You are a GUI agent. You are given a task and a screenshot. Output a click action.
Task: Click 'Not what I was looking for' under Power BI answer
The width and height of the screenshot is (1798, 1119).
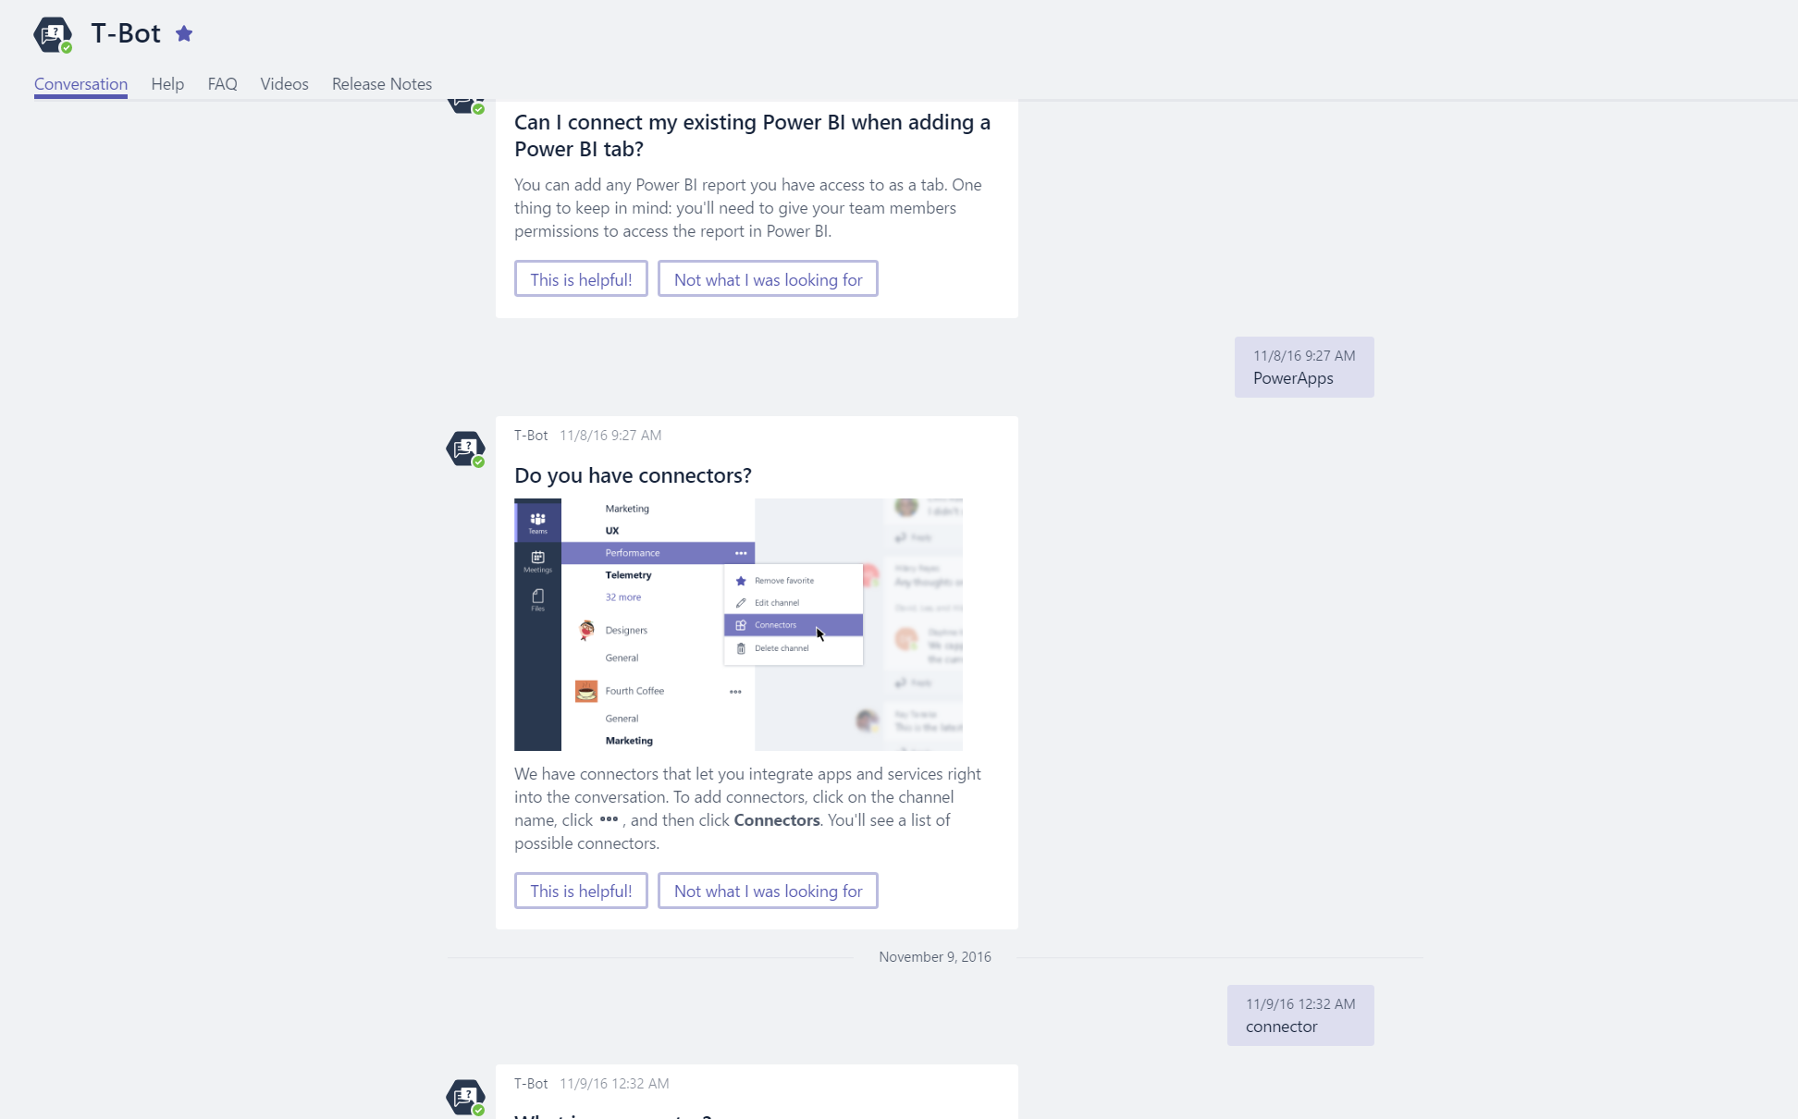[x=768, y=279]
